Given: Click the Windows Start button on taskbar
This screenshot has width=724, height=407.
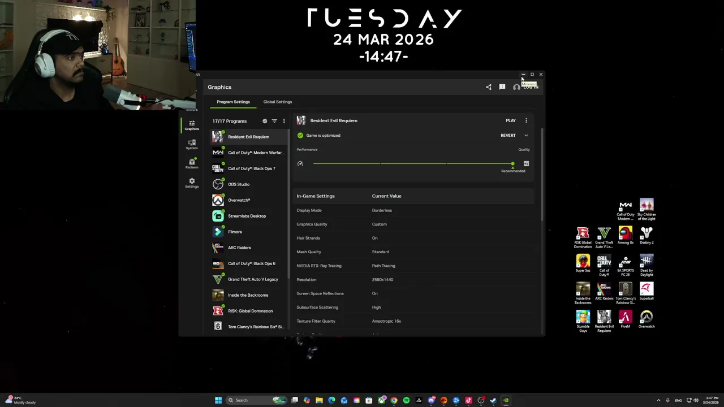Looking at the screenshot, I should 218,400.
